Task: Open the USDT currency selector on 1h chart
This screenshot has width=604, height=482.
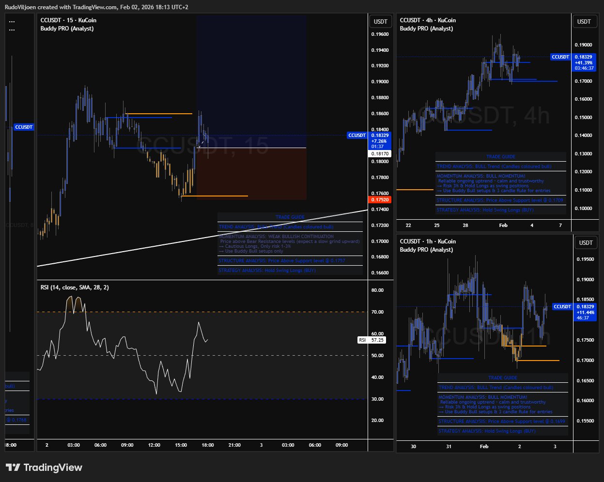Action: coord(584,242)
